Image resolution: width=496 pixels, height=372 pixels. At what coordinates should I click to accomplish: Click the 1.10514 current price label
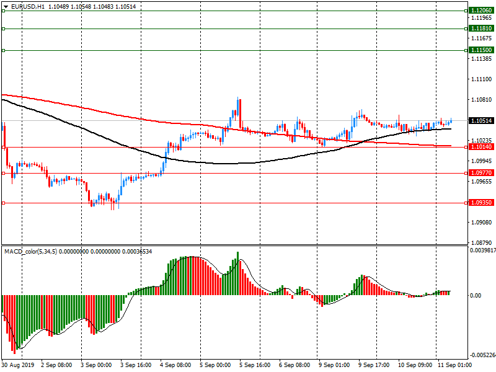[x=481, y=120]
